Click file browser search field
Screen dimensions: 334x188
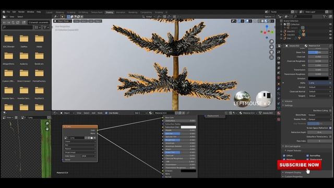pyautogui.click(x=17, y=27)
